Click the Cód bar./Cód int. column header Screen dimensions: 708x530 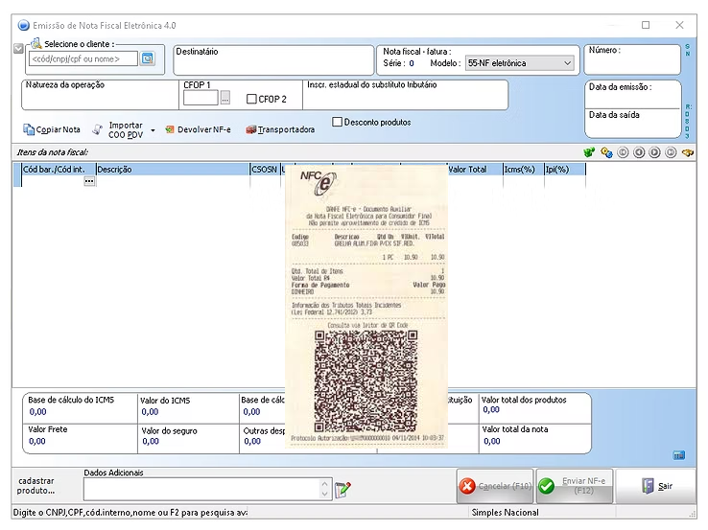(x=59, y=169)
